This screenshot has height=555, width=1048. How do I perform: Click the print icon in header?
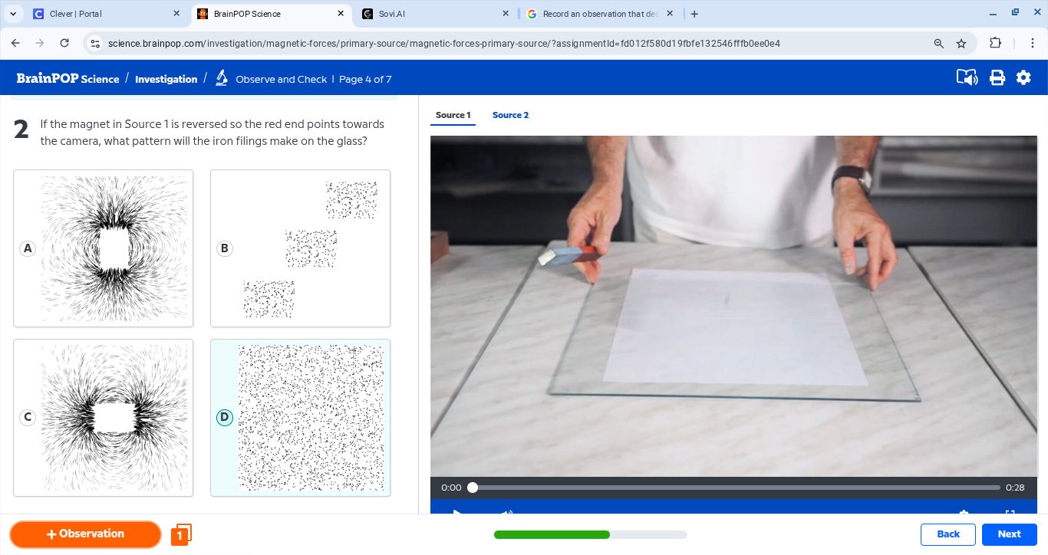click(997, 77)
